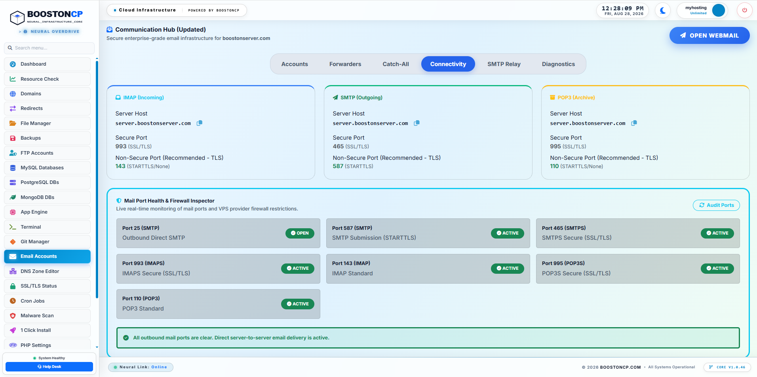Screen dimensions: 757x377
Task: Click the Neural Link: Online status pill
Action: tap(141, 367)
